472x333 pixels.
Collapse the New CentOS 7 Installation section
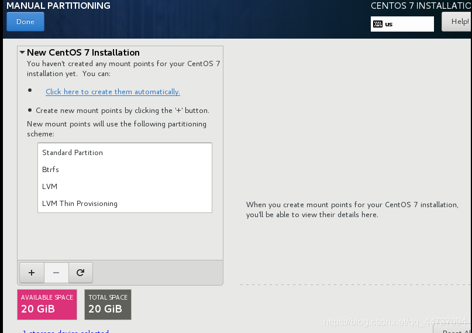click(22, 53)
